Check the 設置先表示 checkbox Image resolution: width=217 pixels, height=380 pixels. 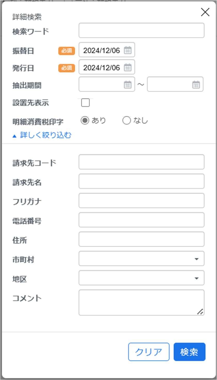tap(86, 103)
